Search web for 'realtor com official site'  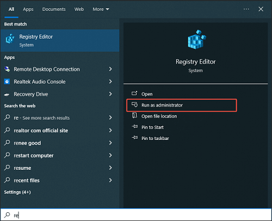tap(41, 131)
